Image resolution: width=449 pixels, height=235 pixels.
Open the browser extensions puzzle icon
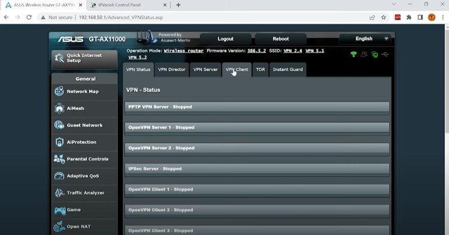coord(409,17)
